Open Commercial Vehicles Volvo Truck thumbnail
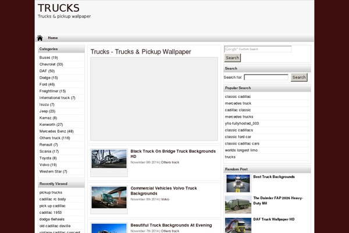Image resolution: width=349 pixels, height=233 pixels. [109, 197]
